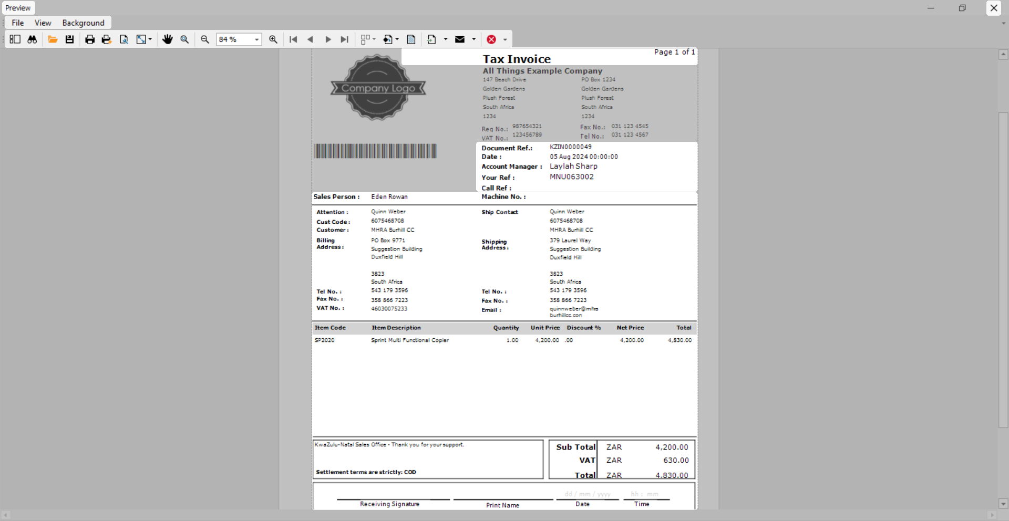
Task: Select the Hand pan tool
Action: [168, 39]
